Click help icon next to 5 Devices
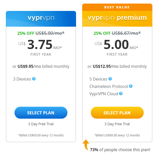 coord(110,79)
